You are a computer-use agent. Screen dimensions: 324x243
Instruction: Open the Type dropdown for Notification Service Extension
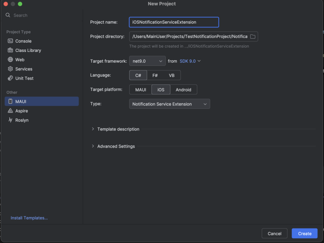point(170,104)
